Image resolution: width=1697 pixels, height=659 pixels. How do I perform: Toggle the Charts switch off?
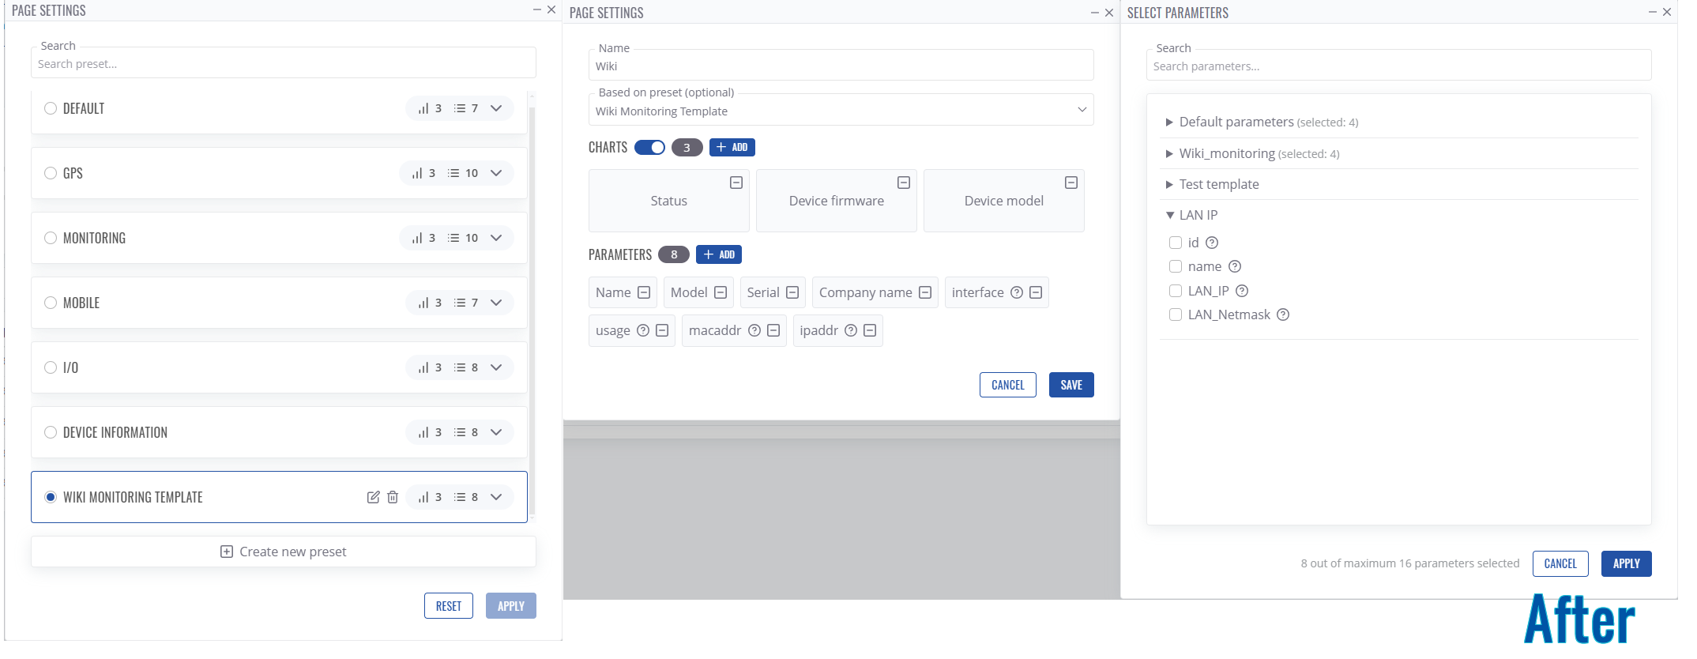(649, 148)
